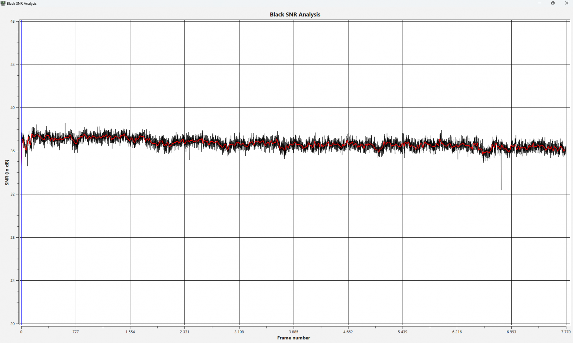Click the 1 554 frame axis tick label
The height and width of the screenshot is (343, 573).
[x=130, y=332]
